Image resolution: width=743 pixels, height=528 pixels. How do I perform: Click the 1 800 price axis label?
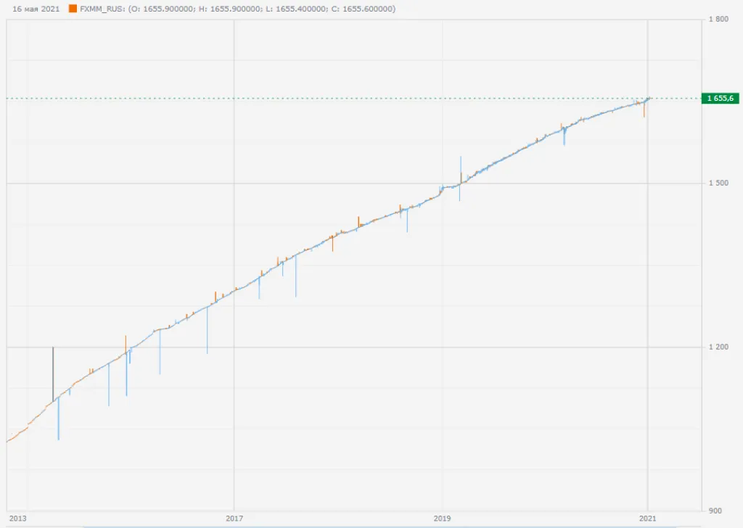pyautogui.click(x=718, y=20)
